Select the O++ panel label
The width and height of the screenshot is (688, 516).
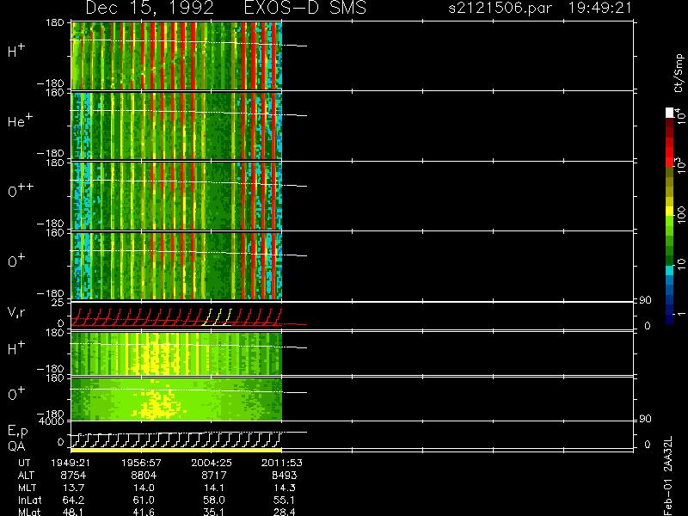point(21,190)
